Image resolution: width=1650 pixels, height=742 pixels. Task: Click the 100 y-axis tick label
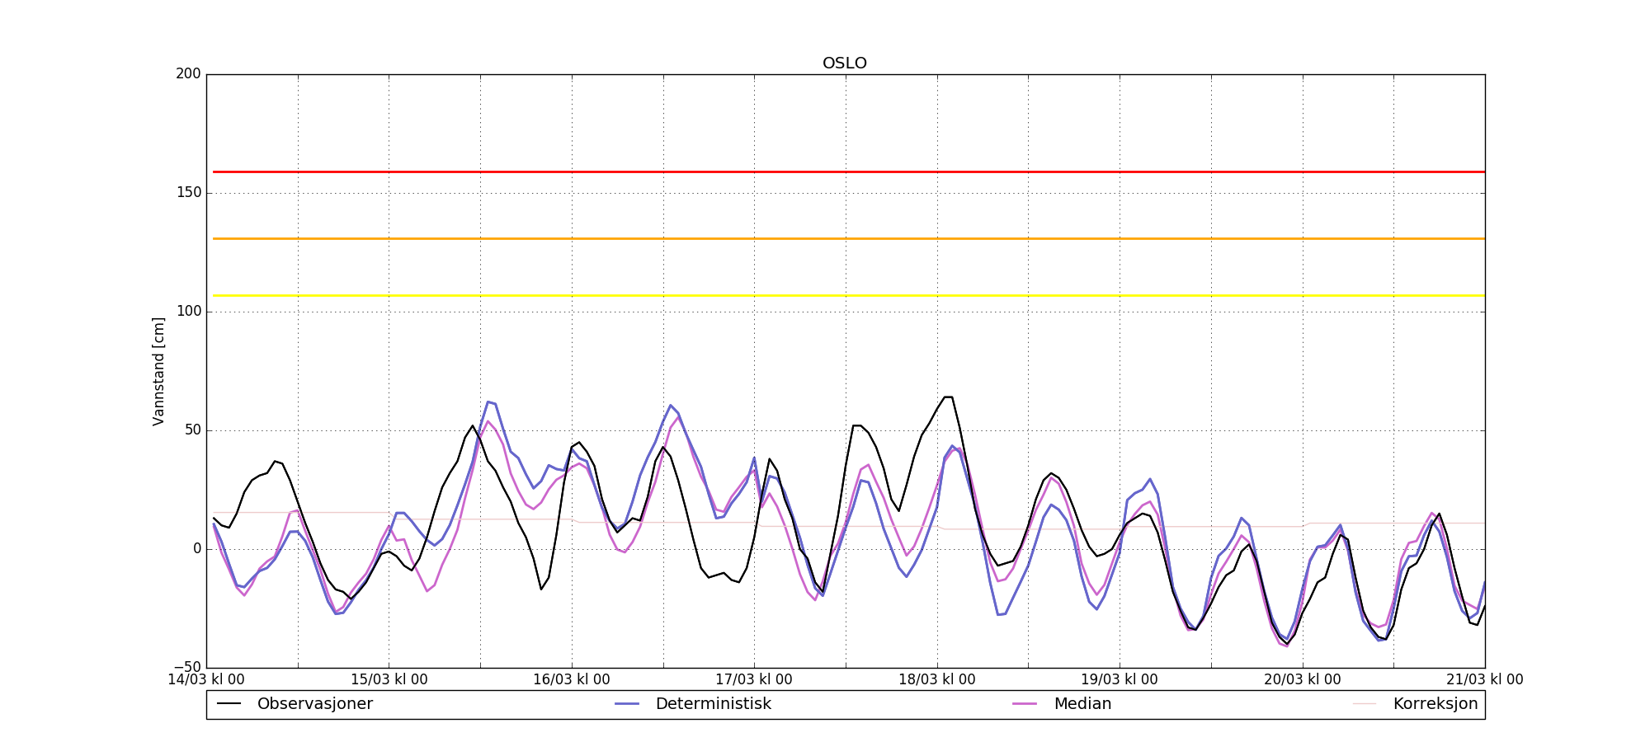click(x=188, y=312)
